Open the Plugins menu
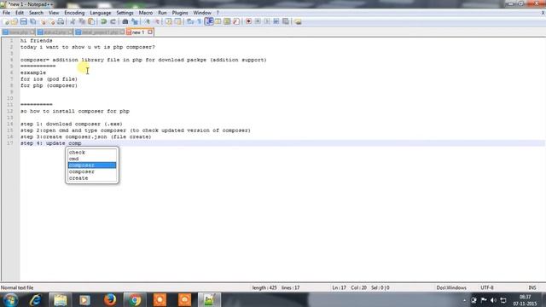546x307 pixels. 180,13
